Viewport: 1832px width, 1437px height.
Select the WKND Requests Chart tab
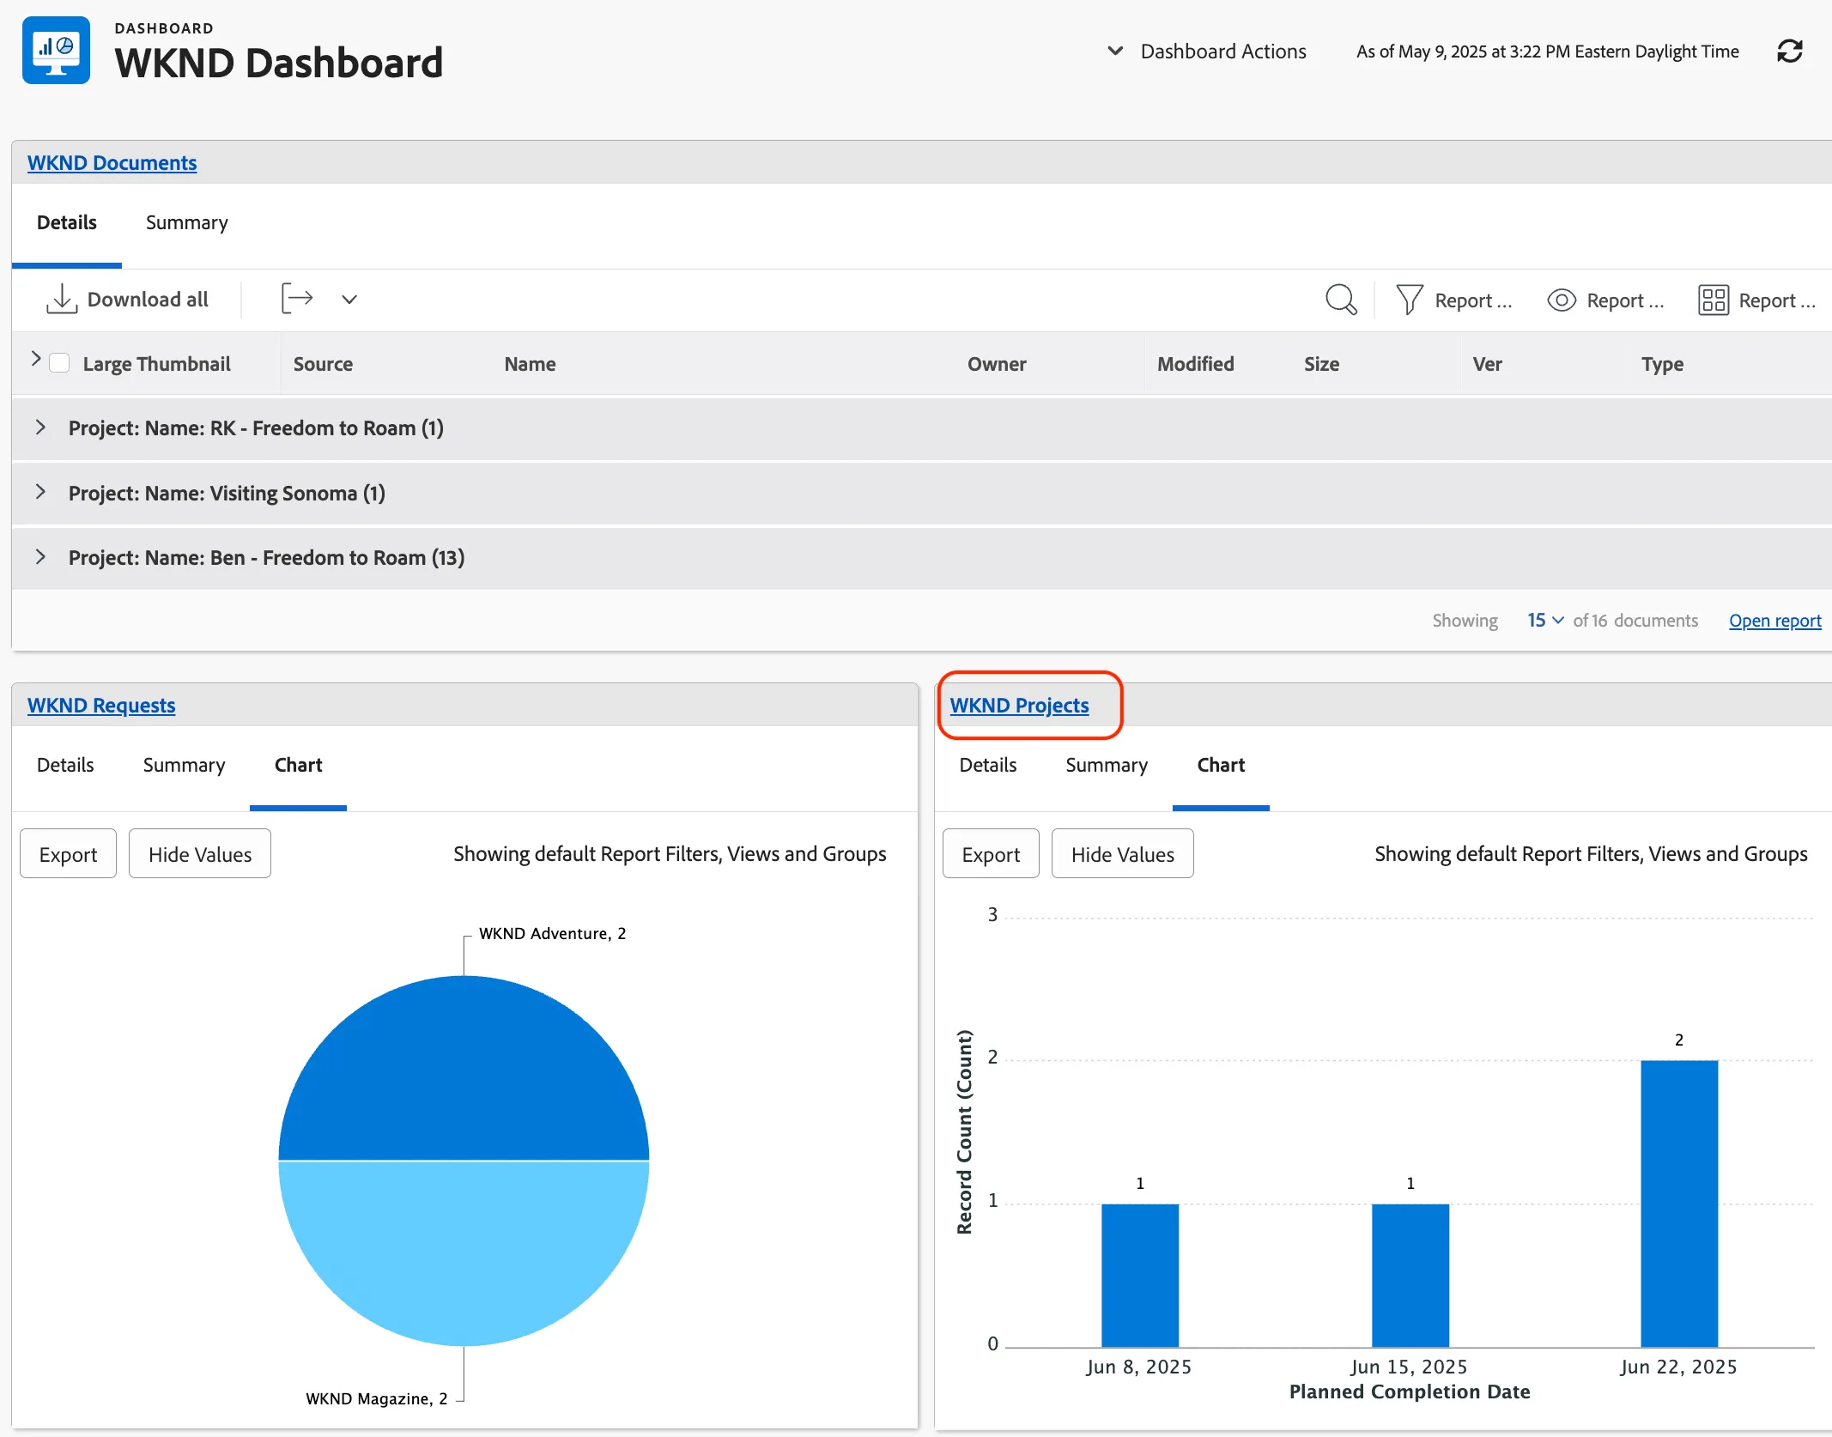point(298,765)
